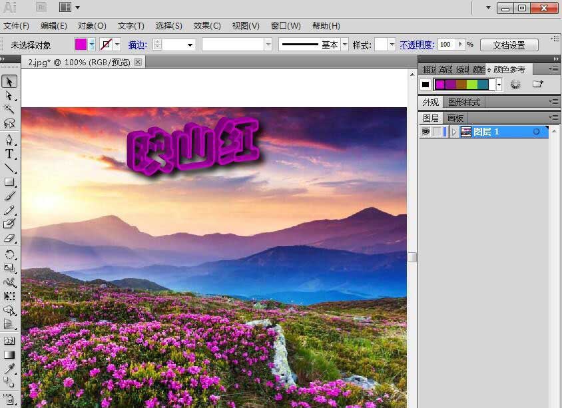Pick the Eraser tool
Viewport: 562px width, 408px height.
[x=9, y=238]
